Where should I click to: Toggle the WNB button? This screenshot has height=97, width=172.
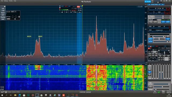[8, 19]
